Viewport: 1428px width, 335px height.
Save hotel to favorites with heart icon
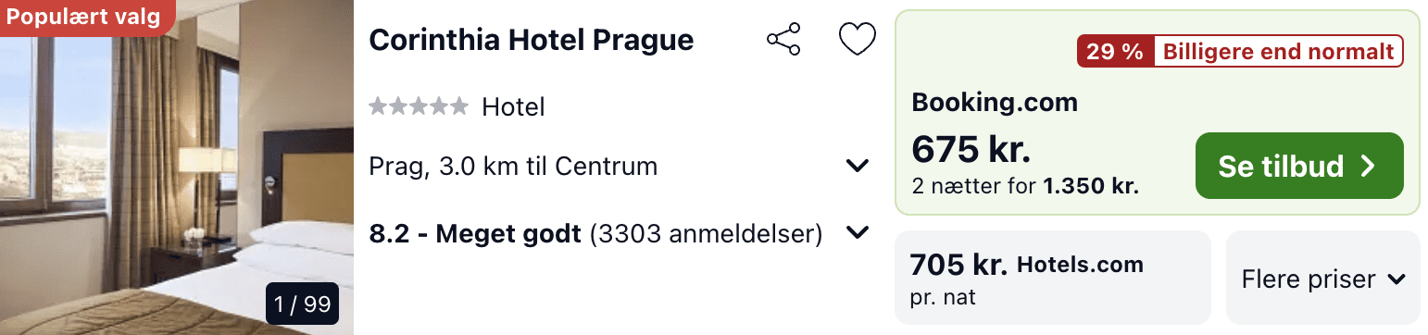[x=857, y=40]
